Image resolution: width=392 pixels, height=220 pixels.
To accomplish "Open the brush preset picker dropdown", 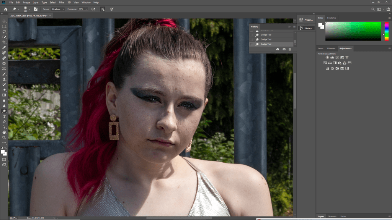I will click(29, 9).
